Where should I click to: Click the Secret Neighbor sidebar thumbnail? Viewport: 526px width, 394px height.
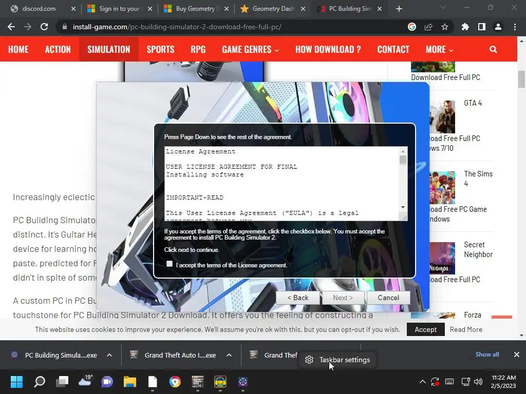(442, 259)
